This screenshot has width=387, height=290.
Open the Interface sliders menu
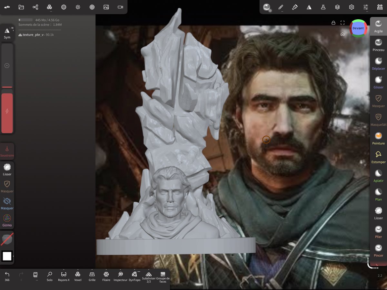click(x=366, y=7)
